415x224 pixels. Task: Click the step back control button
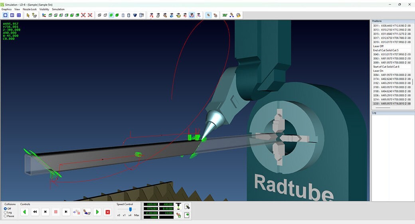click(x=45, y=212)
